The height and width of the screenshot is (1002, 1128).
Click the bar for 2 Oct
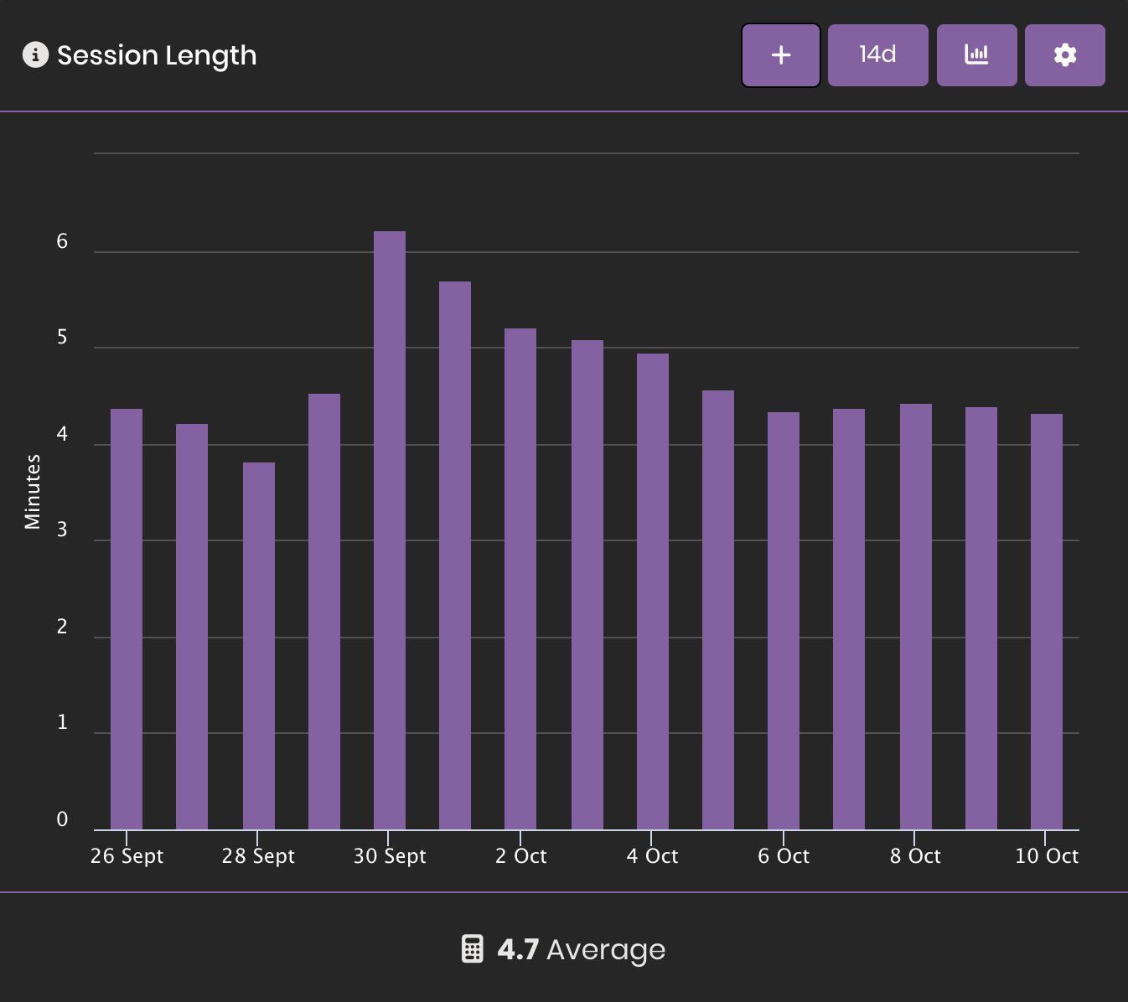click(x=520, y=578)
